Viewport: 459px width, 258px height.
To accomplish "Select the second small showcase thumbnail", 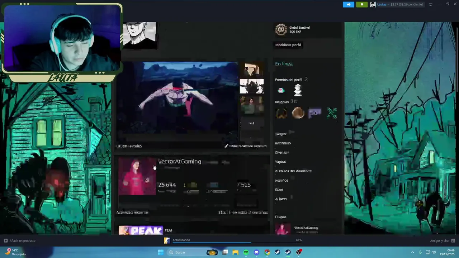I will tap(252, 86).
